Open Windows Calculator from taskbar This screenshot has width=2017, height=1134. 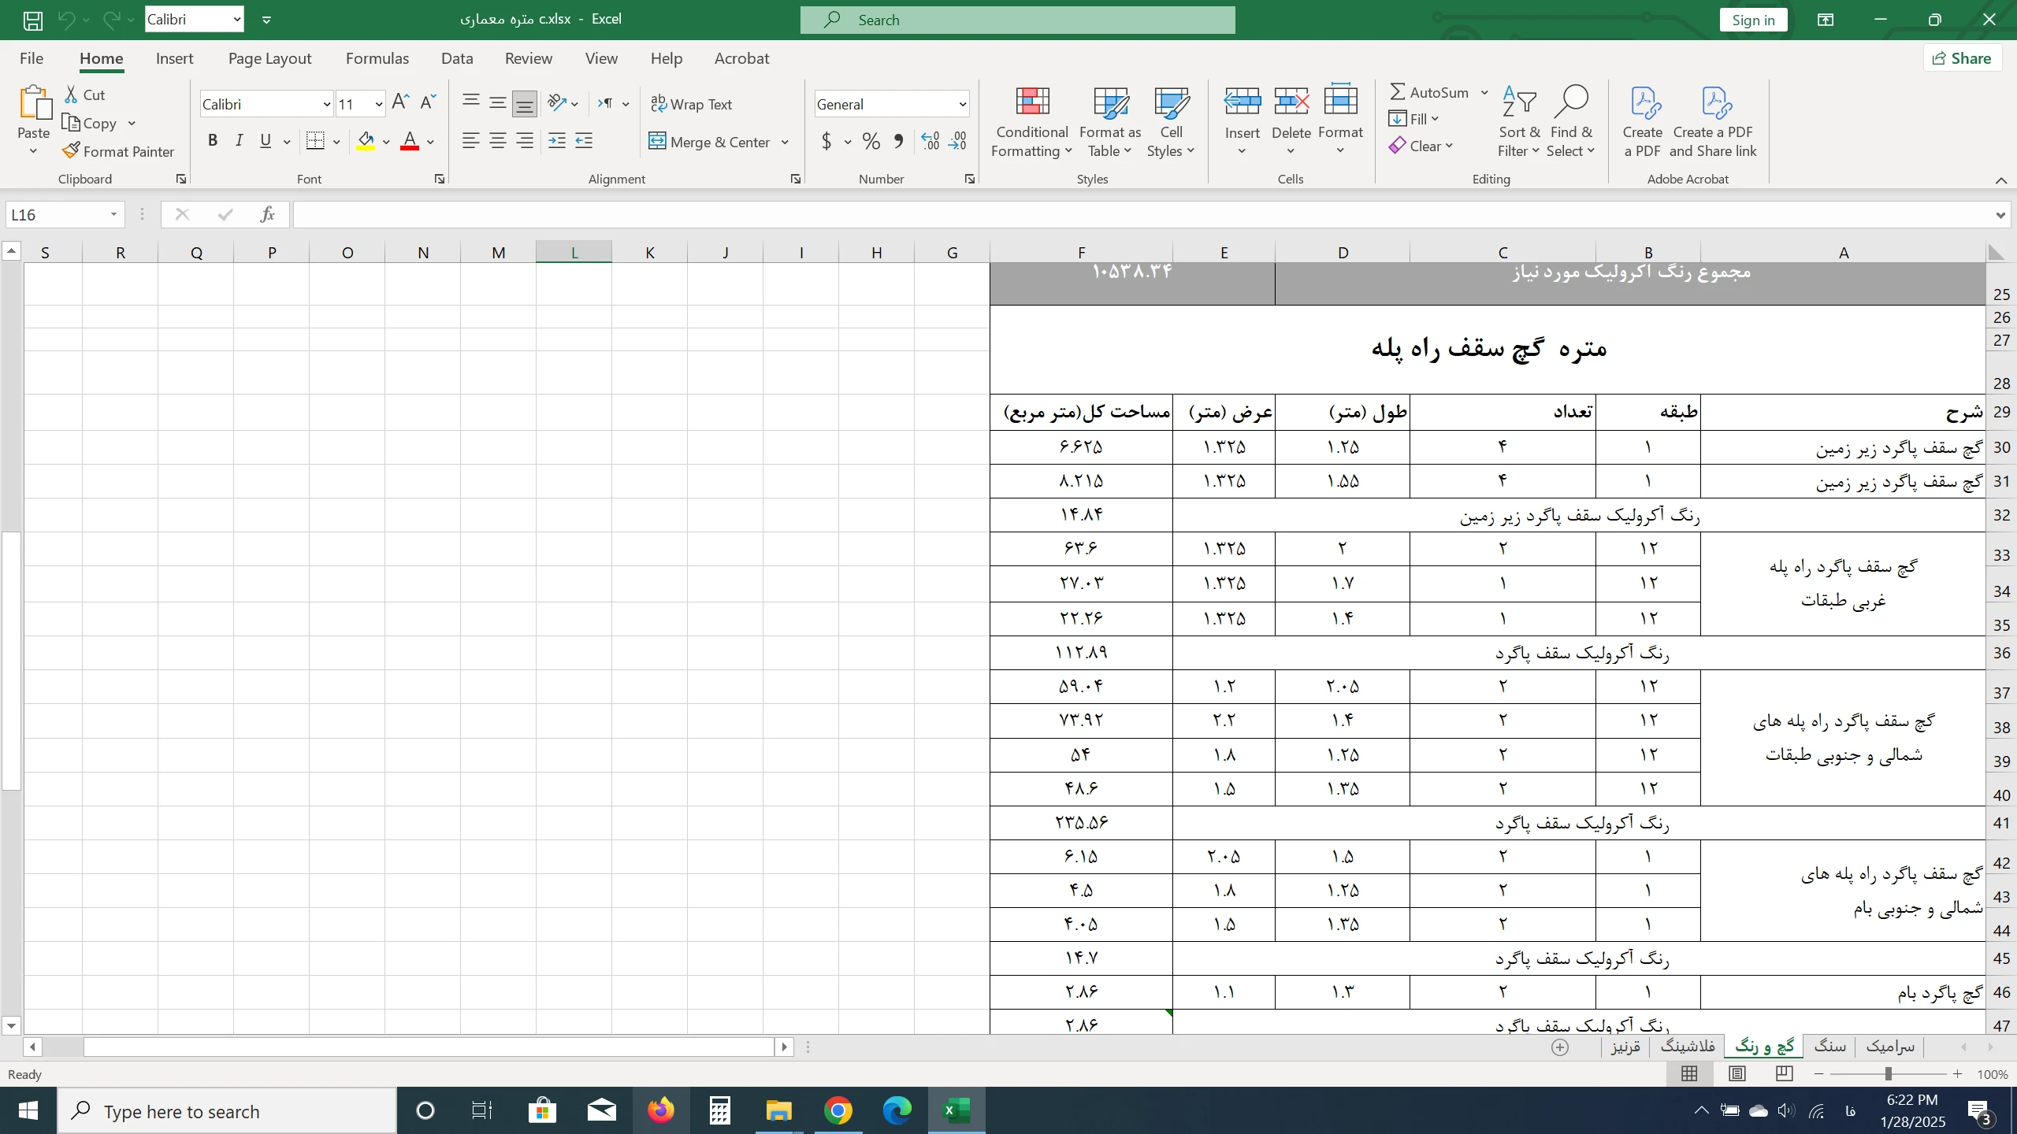click(x=719, y=1110)
